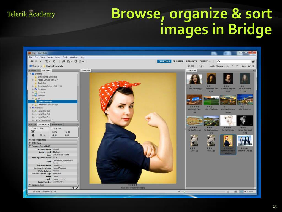This screenshot has height=212, width=282.
Task: Open the File menu
Action: [31, 57]
